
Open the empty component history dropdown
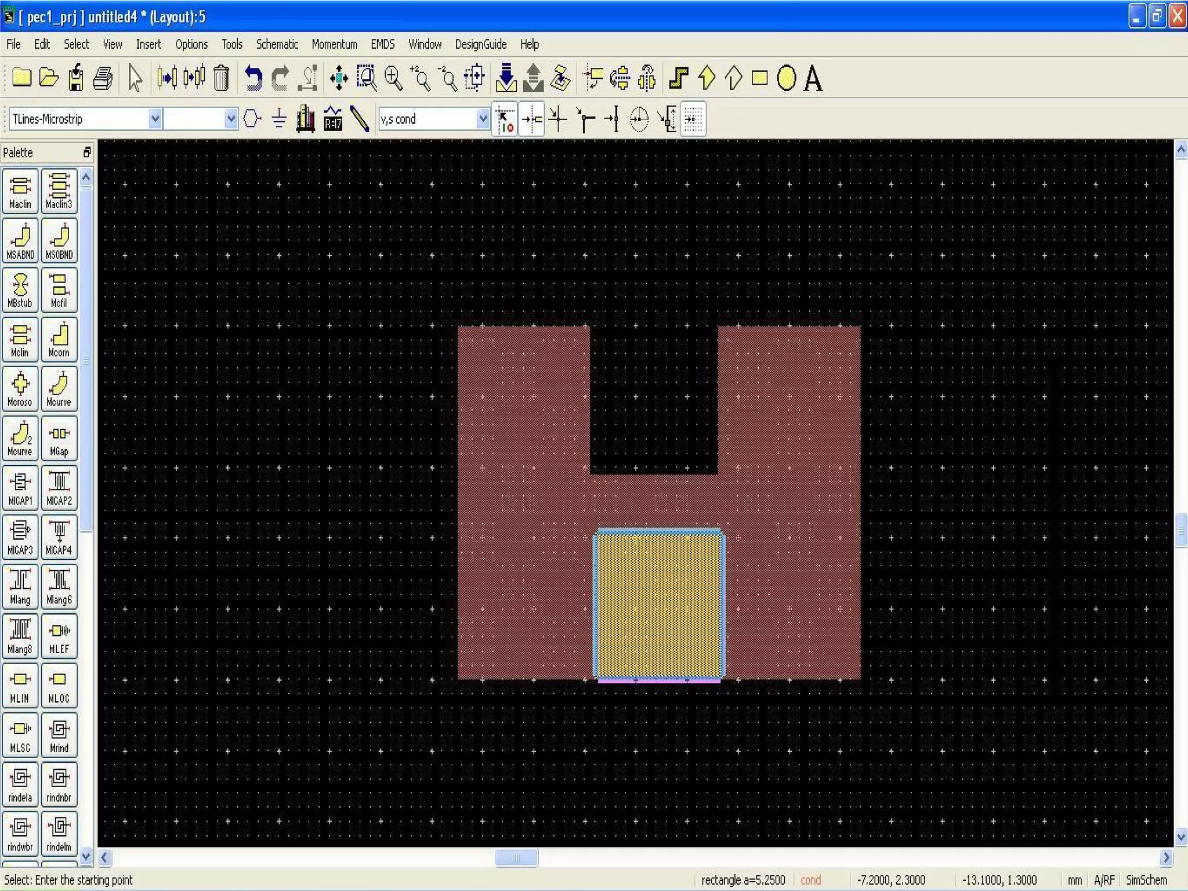click(231, 119)
